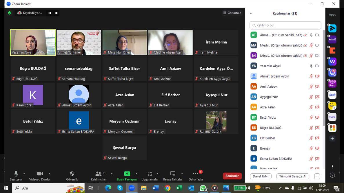Open the Prezi app icon
This screenshot has height=193, width=344.
pos(332,84)
